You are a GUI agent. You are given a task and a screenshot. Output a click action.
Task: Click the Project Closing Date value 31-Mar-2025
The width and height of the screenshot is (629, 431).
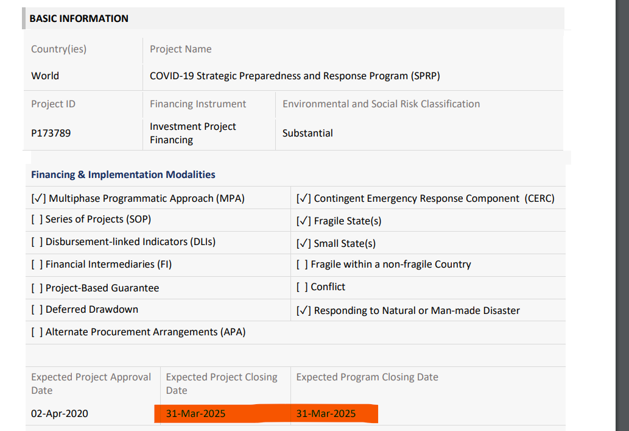[x=195, y=413]
